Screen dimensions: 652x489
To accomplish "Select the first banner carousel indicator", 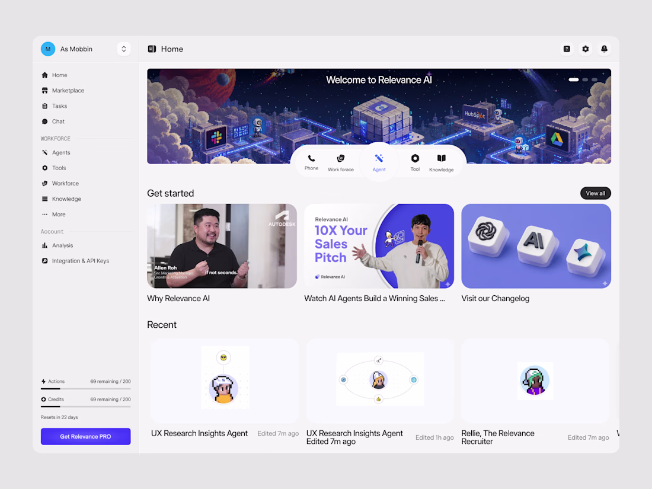I will (x=574, y=79).
